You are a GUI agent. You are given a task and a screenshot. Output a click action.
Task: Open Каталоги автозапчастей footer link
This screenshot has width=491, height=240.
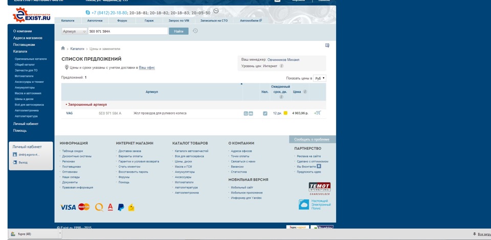pos(192,151)
